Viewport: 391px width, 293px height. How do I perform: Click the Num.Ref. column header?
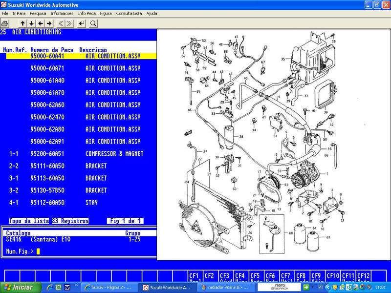(x=15, y=50)
